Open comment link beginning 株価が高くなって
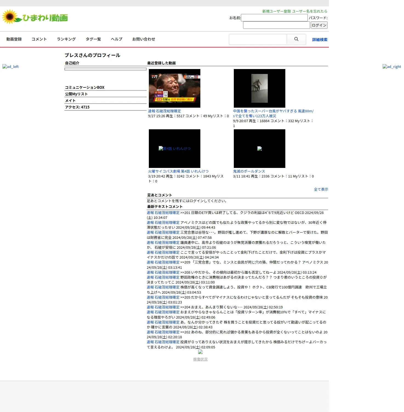Viewport: 404px width, 412px height. click(x=163, y=287)
